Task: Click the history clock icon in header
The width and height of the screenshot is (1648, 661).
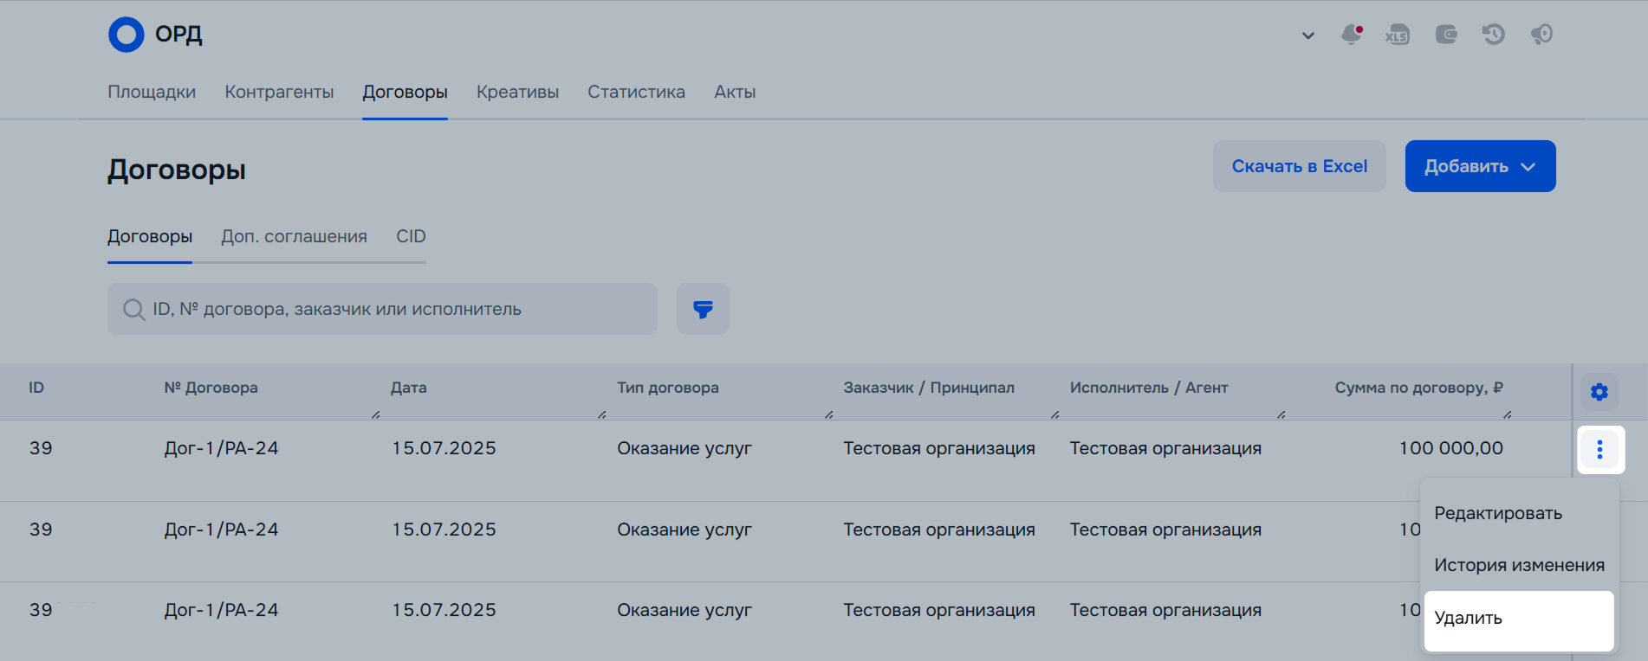Action: [1493, 35]
